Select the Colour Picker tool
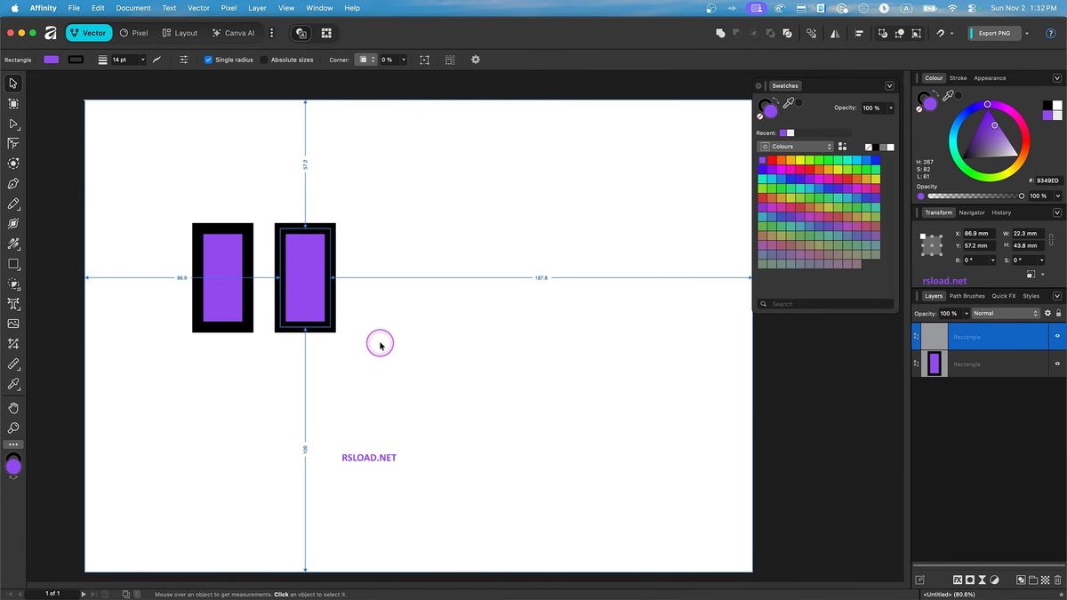This screenshot has height=600, width=1067. pyautogui.click(x=12, y=384)
